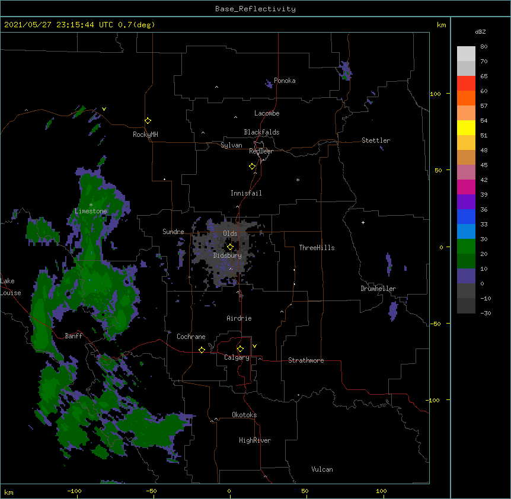Select the purple 36-39 dBZ legend swatch
Screen dimensions: 511x499
[466, 202]
